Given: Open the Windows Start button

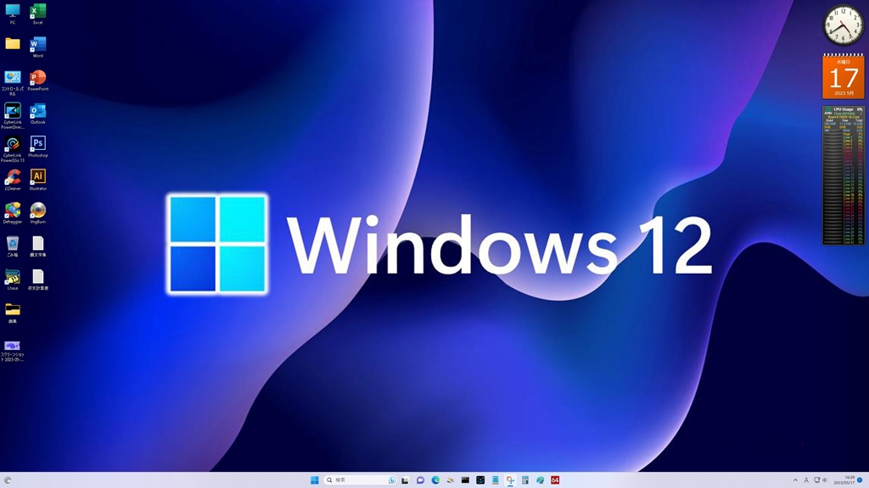Looking at the screenshot, I should point(314,480).
